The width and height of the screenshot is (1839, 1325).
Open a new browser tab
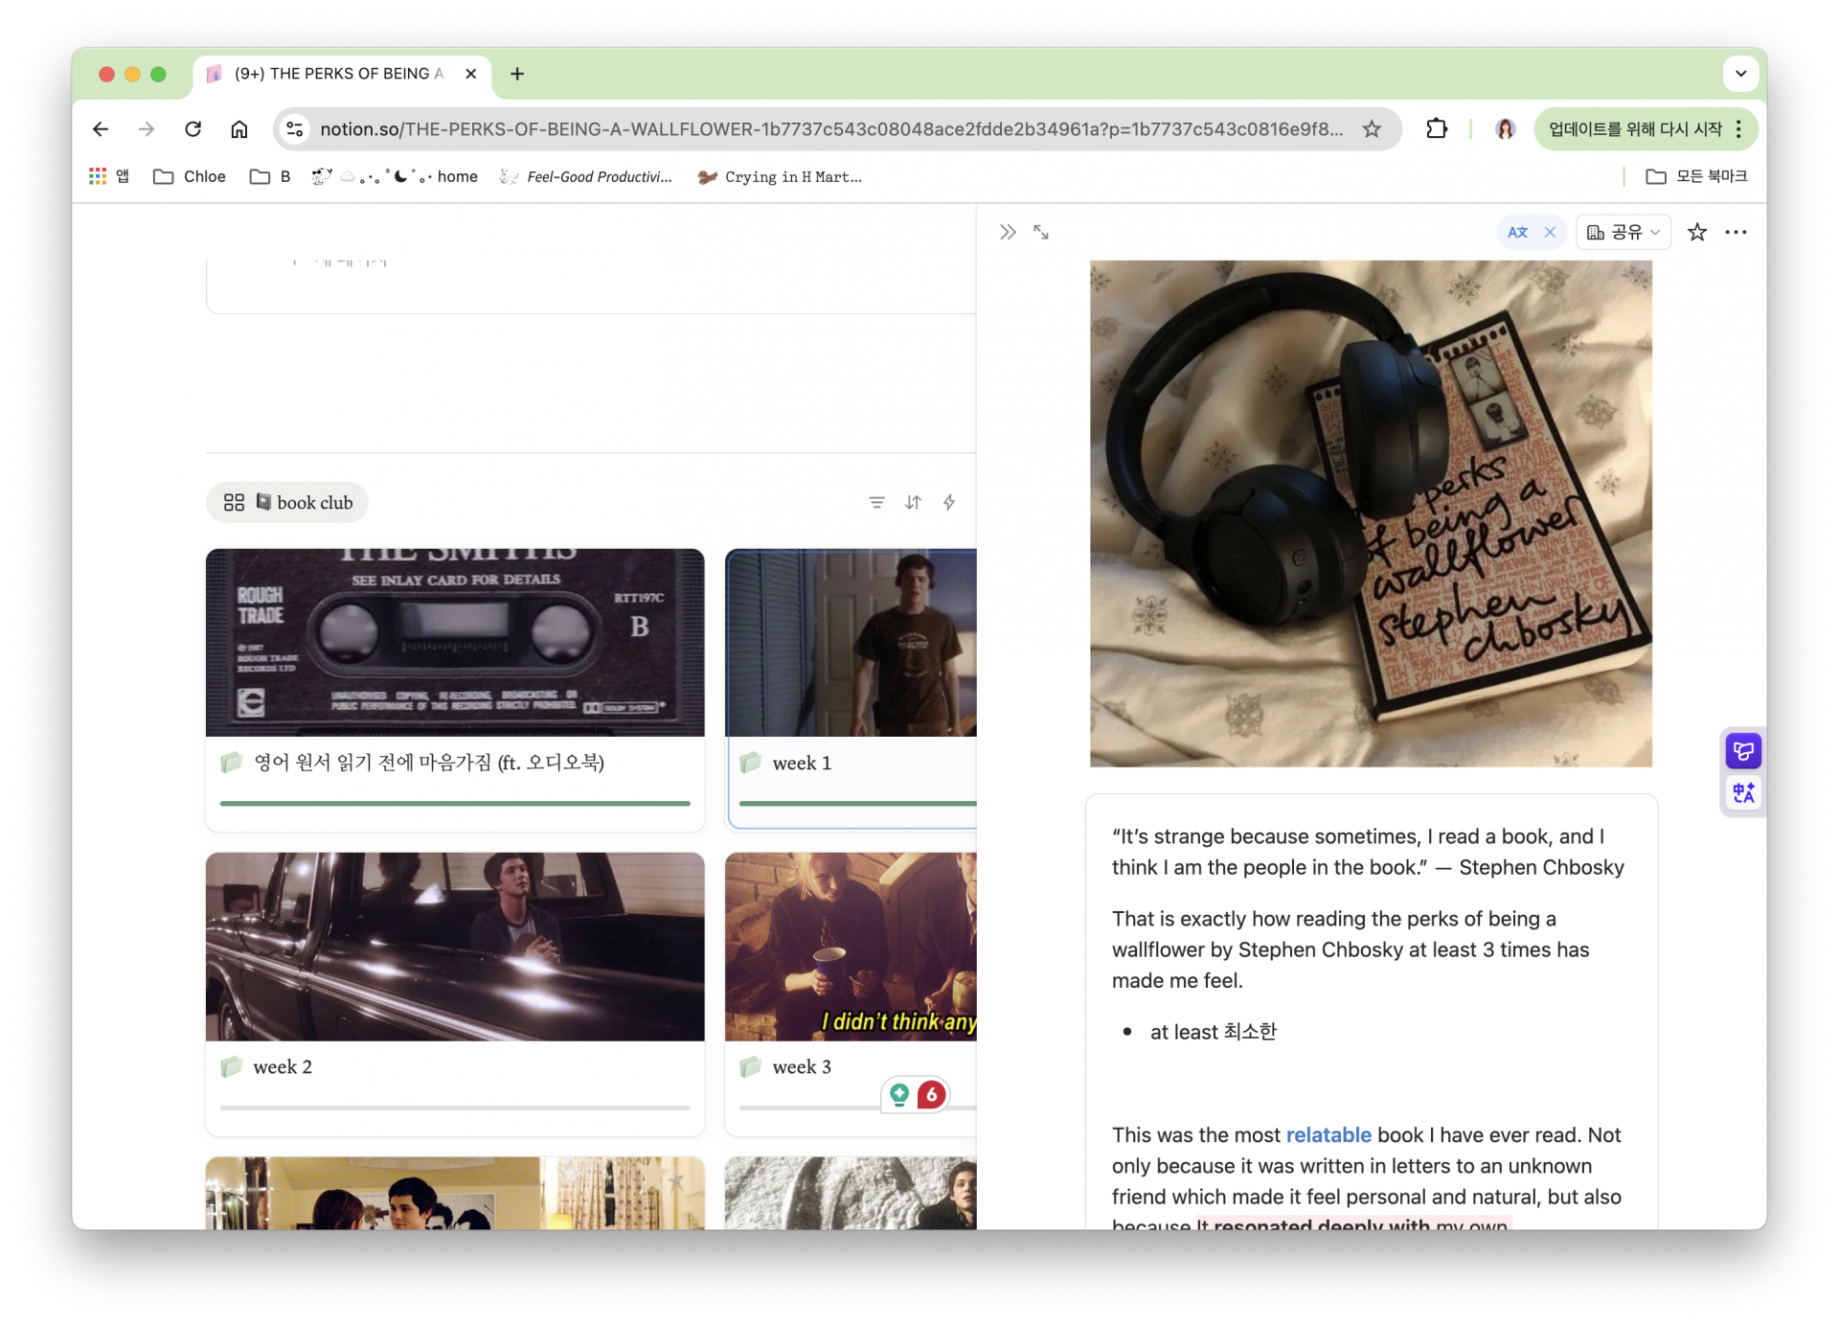click(517, 74)
